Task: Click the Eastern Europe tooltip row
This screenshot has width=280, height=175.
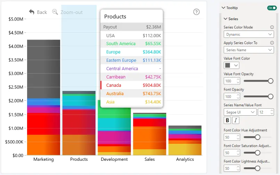Action: pos(132,60)
